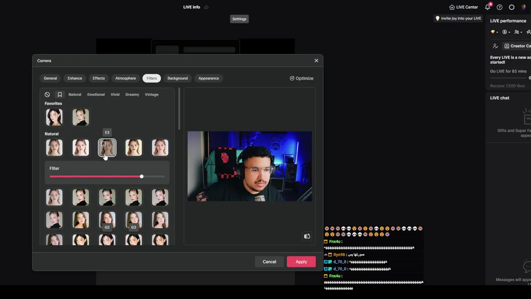Switch to the Appearance tab

coord(209,78)
